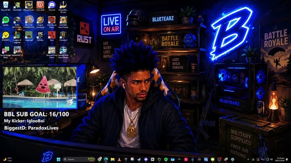Open VLC media player from the taskbar
Screen dimensions: 291x163
click(119, 159)
